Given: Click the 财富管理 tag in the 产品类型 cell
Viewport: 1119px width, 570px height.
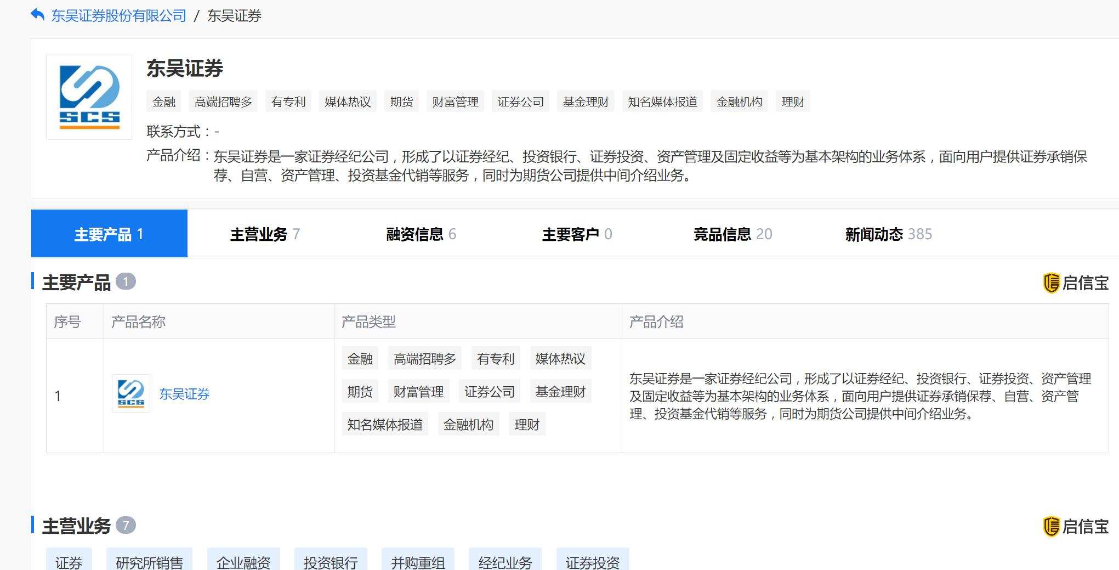Looking at the screenshot, I should click(x=419, y=391).
